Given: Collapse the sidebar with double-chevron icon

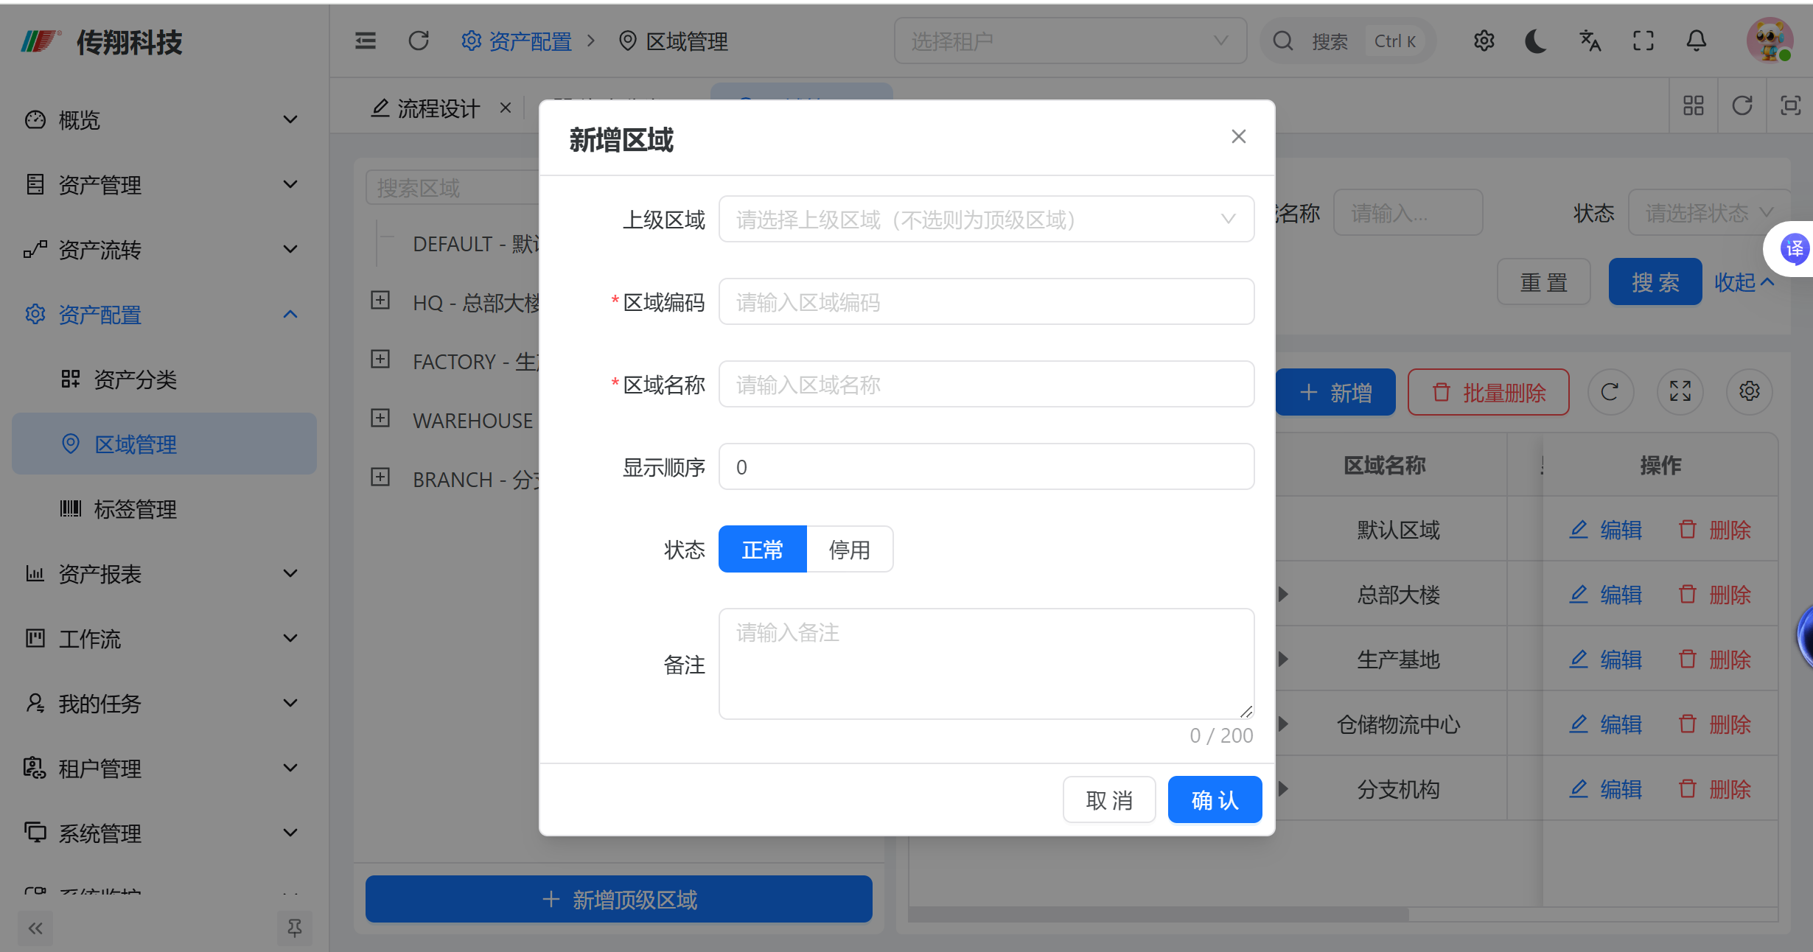Looking at the screenshot, I should 35,928.
